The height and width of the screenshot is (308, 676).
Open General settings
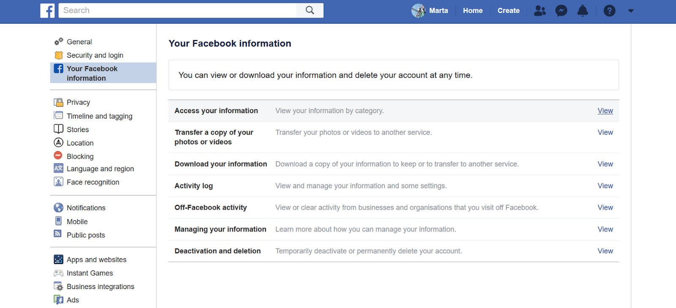pyautogui.click(x=79, y=42)
